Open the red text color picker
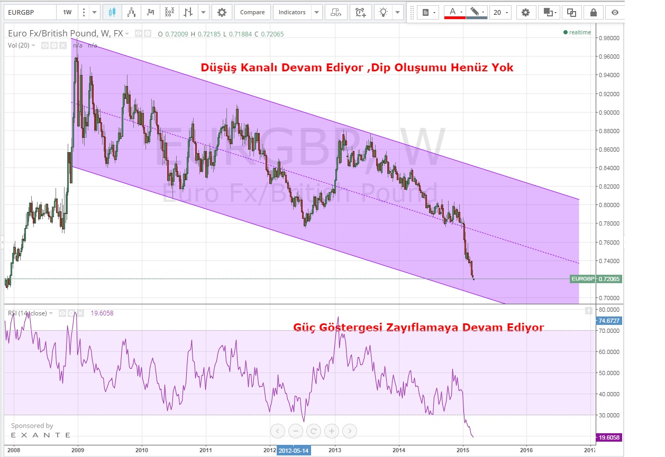This screenshot has height=457, width=665. [x=454, y=12]
